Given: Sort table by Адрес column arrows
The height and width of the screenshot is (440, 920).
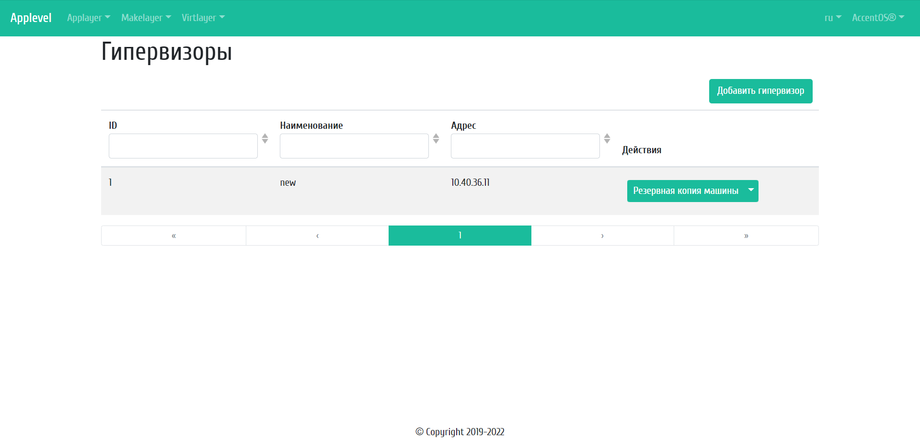Looking at the screenshot, I should pyautogui.click(x=607, y=139).
